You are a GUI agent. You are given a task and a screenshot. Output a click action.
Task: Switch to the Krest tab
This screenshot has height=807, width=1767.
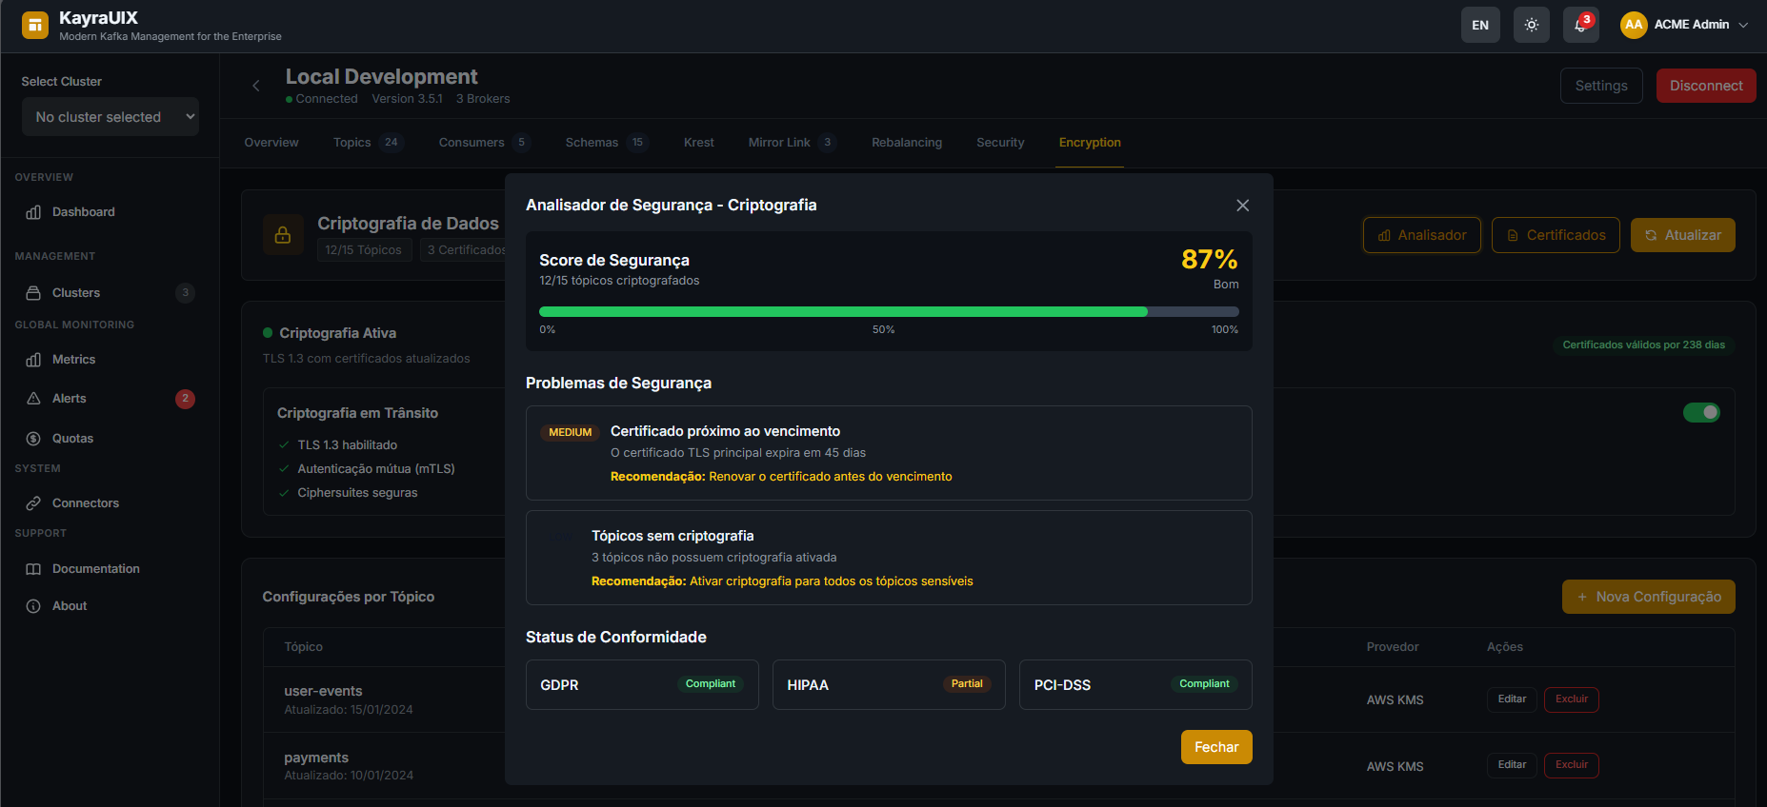[x=698, y=143]
